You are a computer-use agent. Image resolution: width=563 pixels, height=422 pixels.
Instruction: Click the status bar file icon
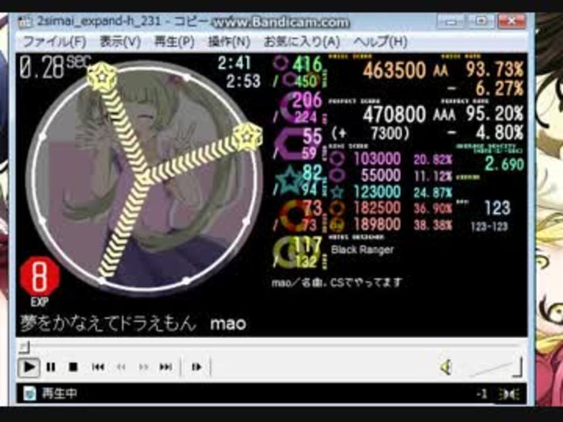(x=29, y=394)
